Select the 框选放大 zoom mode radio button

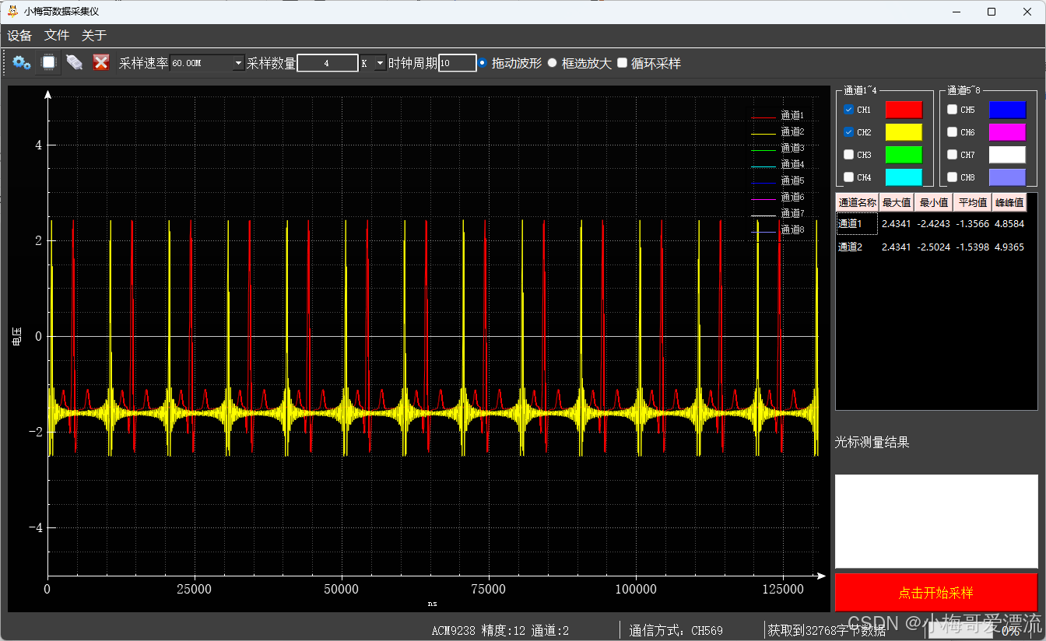tap(552, 63)
